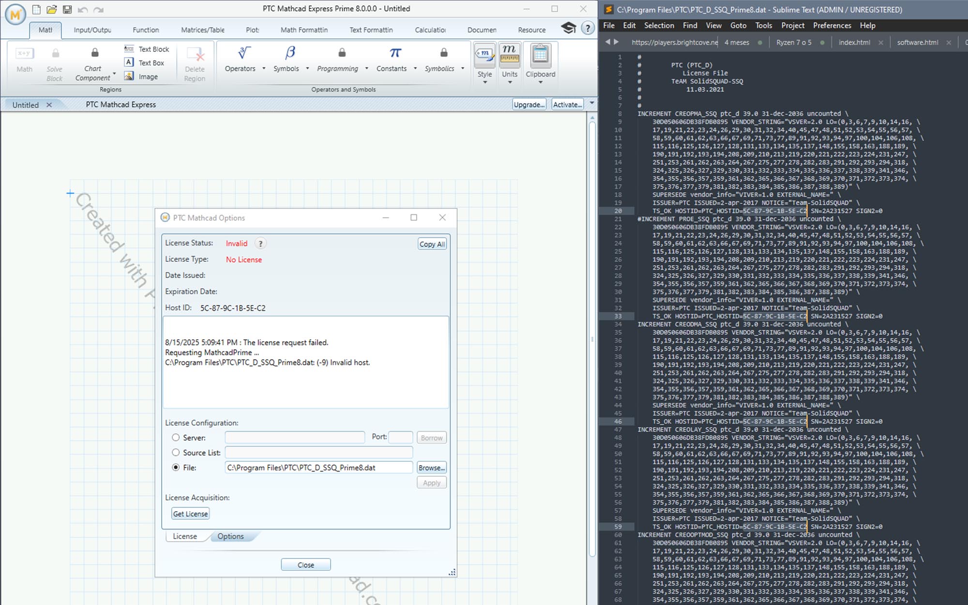Switch to the Matrices/Tables ribbon tab

click(x=202, y=30)
